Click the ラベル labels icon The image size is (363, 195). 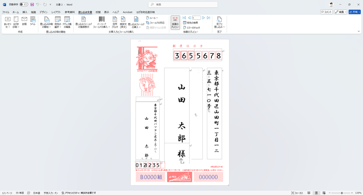coord(33,20)
